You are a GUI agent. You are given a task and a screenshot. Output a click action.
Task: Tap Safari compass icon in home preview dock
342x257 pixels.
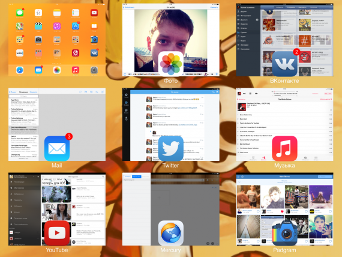click(x=20, y=70)
